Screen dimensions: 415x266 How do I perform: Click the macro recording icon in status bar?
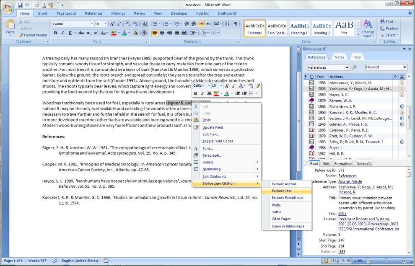(106, 261)
